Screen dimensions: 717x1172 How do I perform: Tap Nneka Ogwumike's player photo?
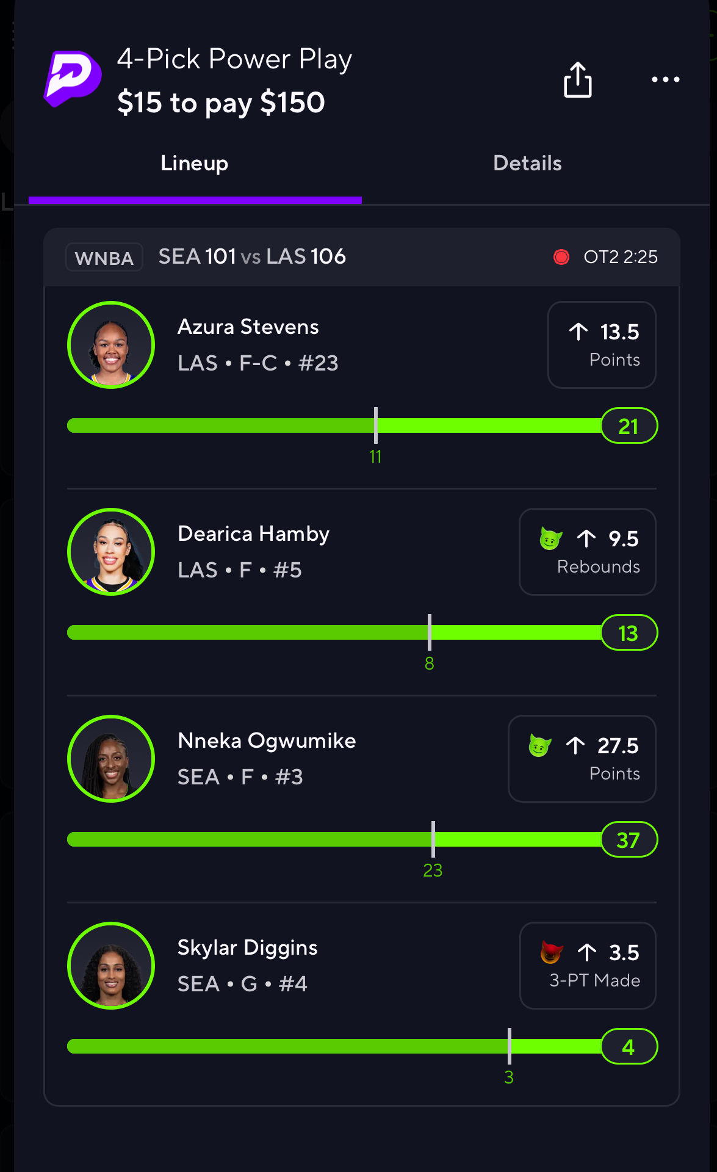point(111,759)
